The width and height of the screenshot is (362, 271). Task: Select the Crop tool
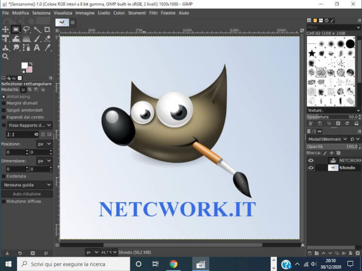pyautogui.click(x=47, y=30)
